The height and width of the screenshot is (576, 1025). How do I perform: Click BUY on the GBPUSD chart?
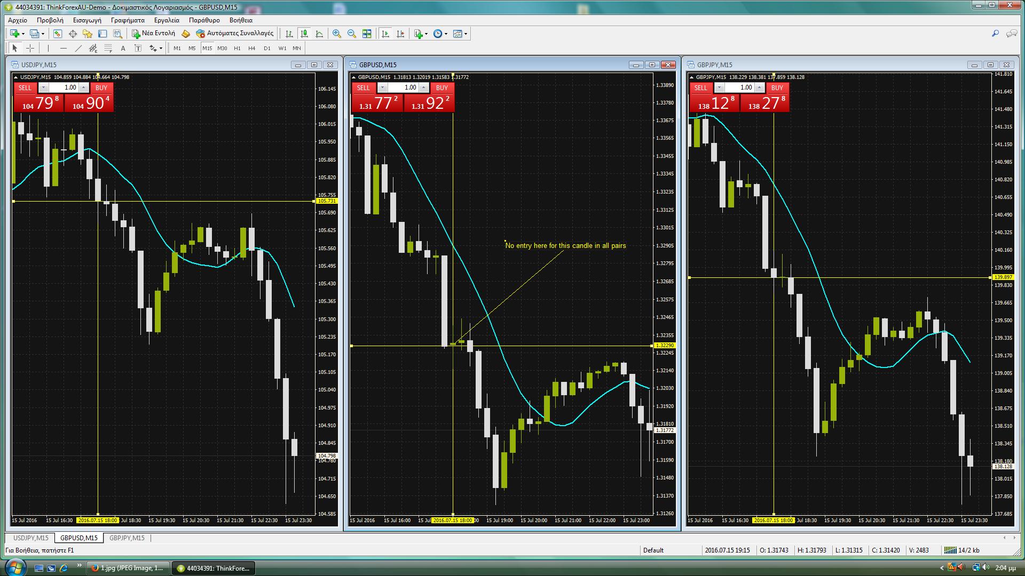point(441,87)
